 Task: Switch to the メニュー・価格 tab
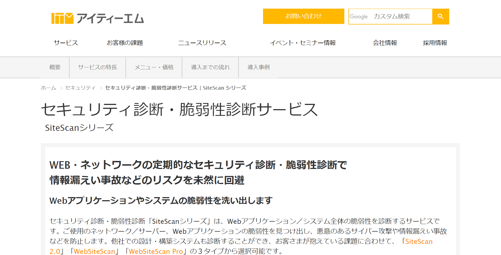click(x=154, y=67)
